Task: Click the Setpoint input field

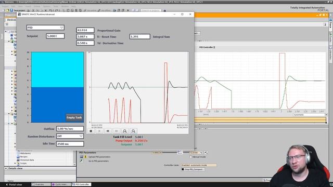Action: (x=55, y=36)
